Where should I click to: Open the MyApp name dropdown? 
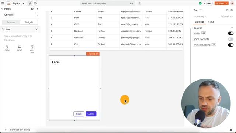[18, 3]
